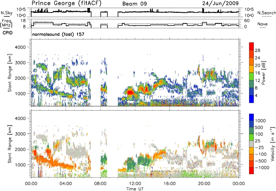276x191 pixels.
Task: Click the "16:00" time tick label
Action: (169, 184)
